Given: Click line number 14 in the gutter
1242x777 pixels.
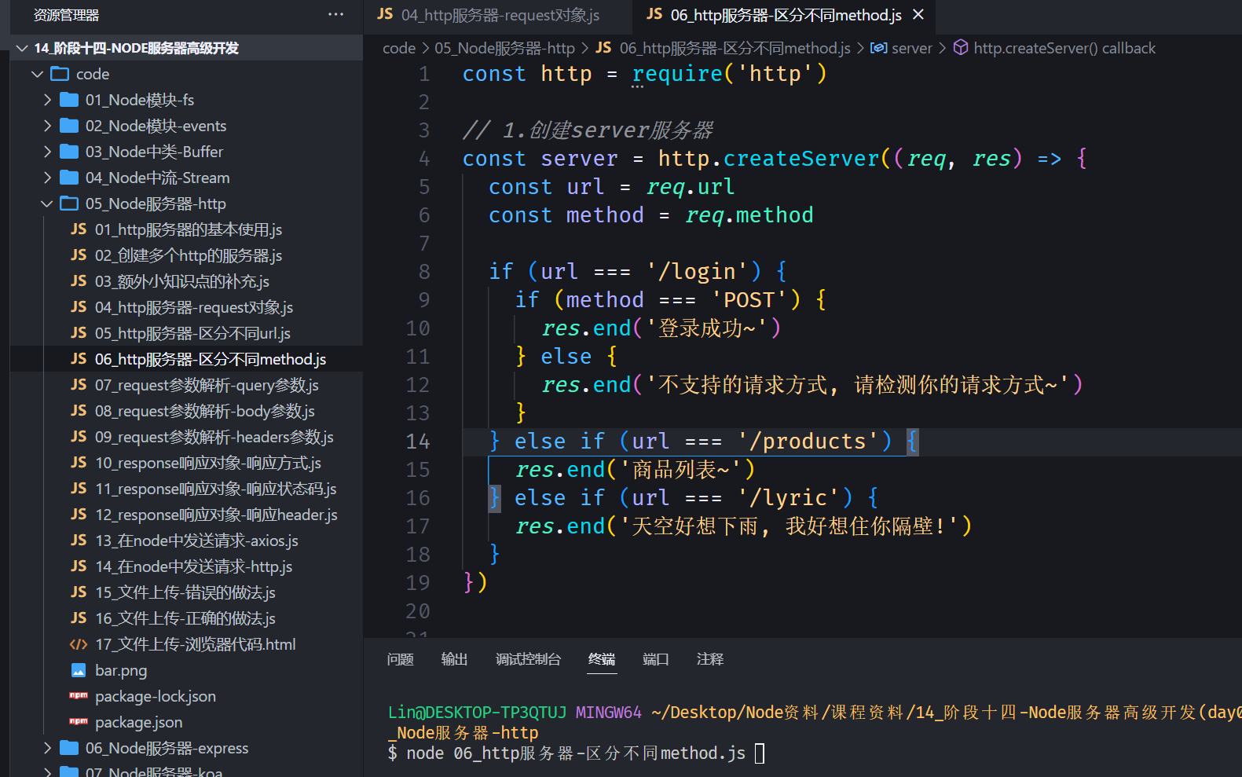Looking at the screenshot, I should point(418,442).
